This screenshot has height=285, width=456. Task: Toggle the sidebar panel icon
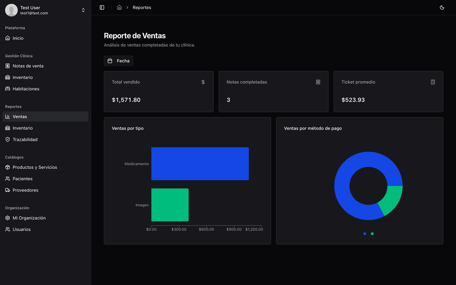102,8
